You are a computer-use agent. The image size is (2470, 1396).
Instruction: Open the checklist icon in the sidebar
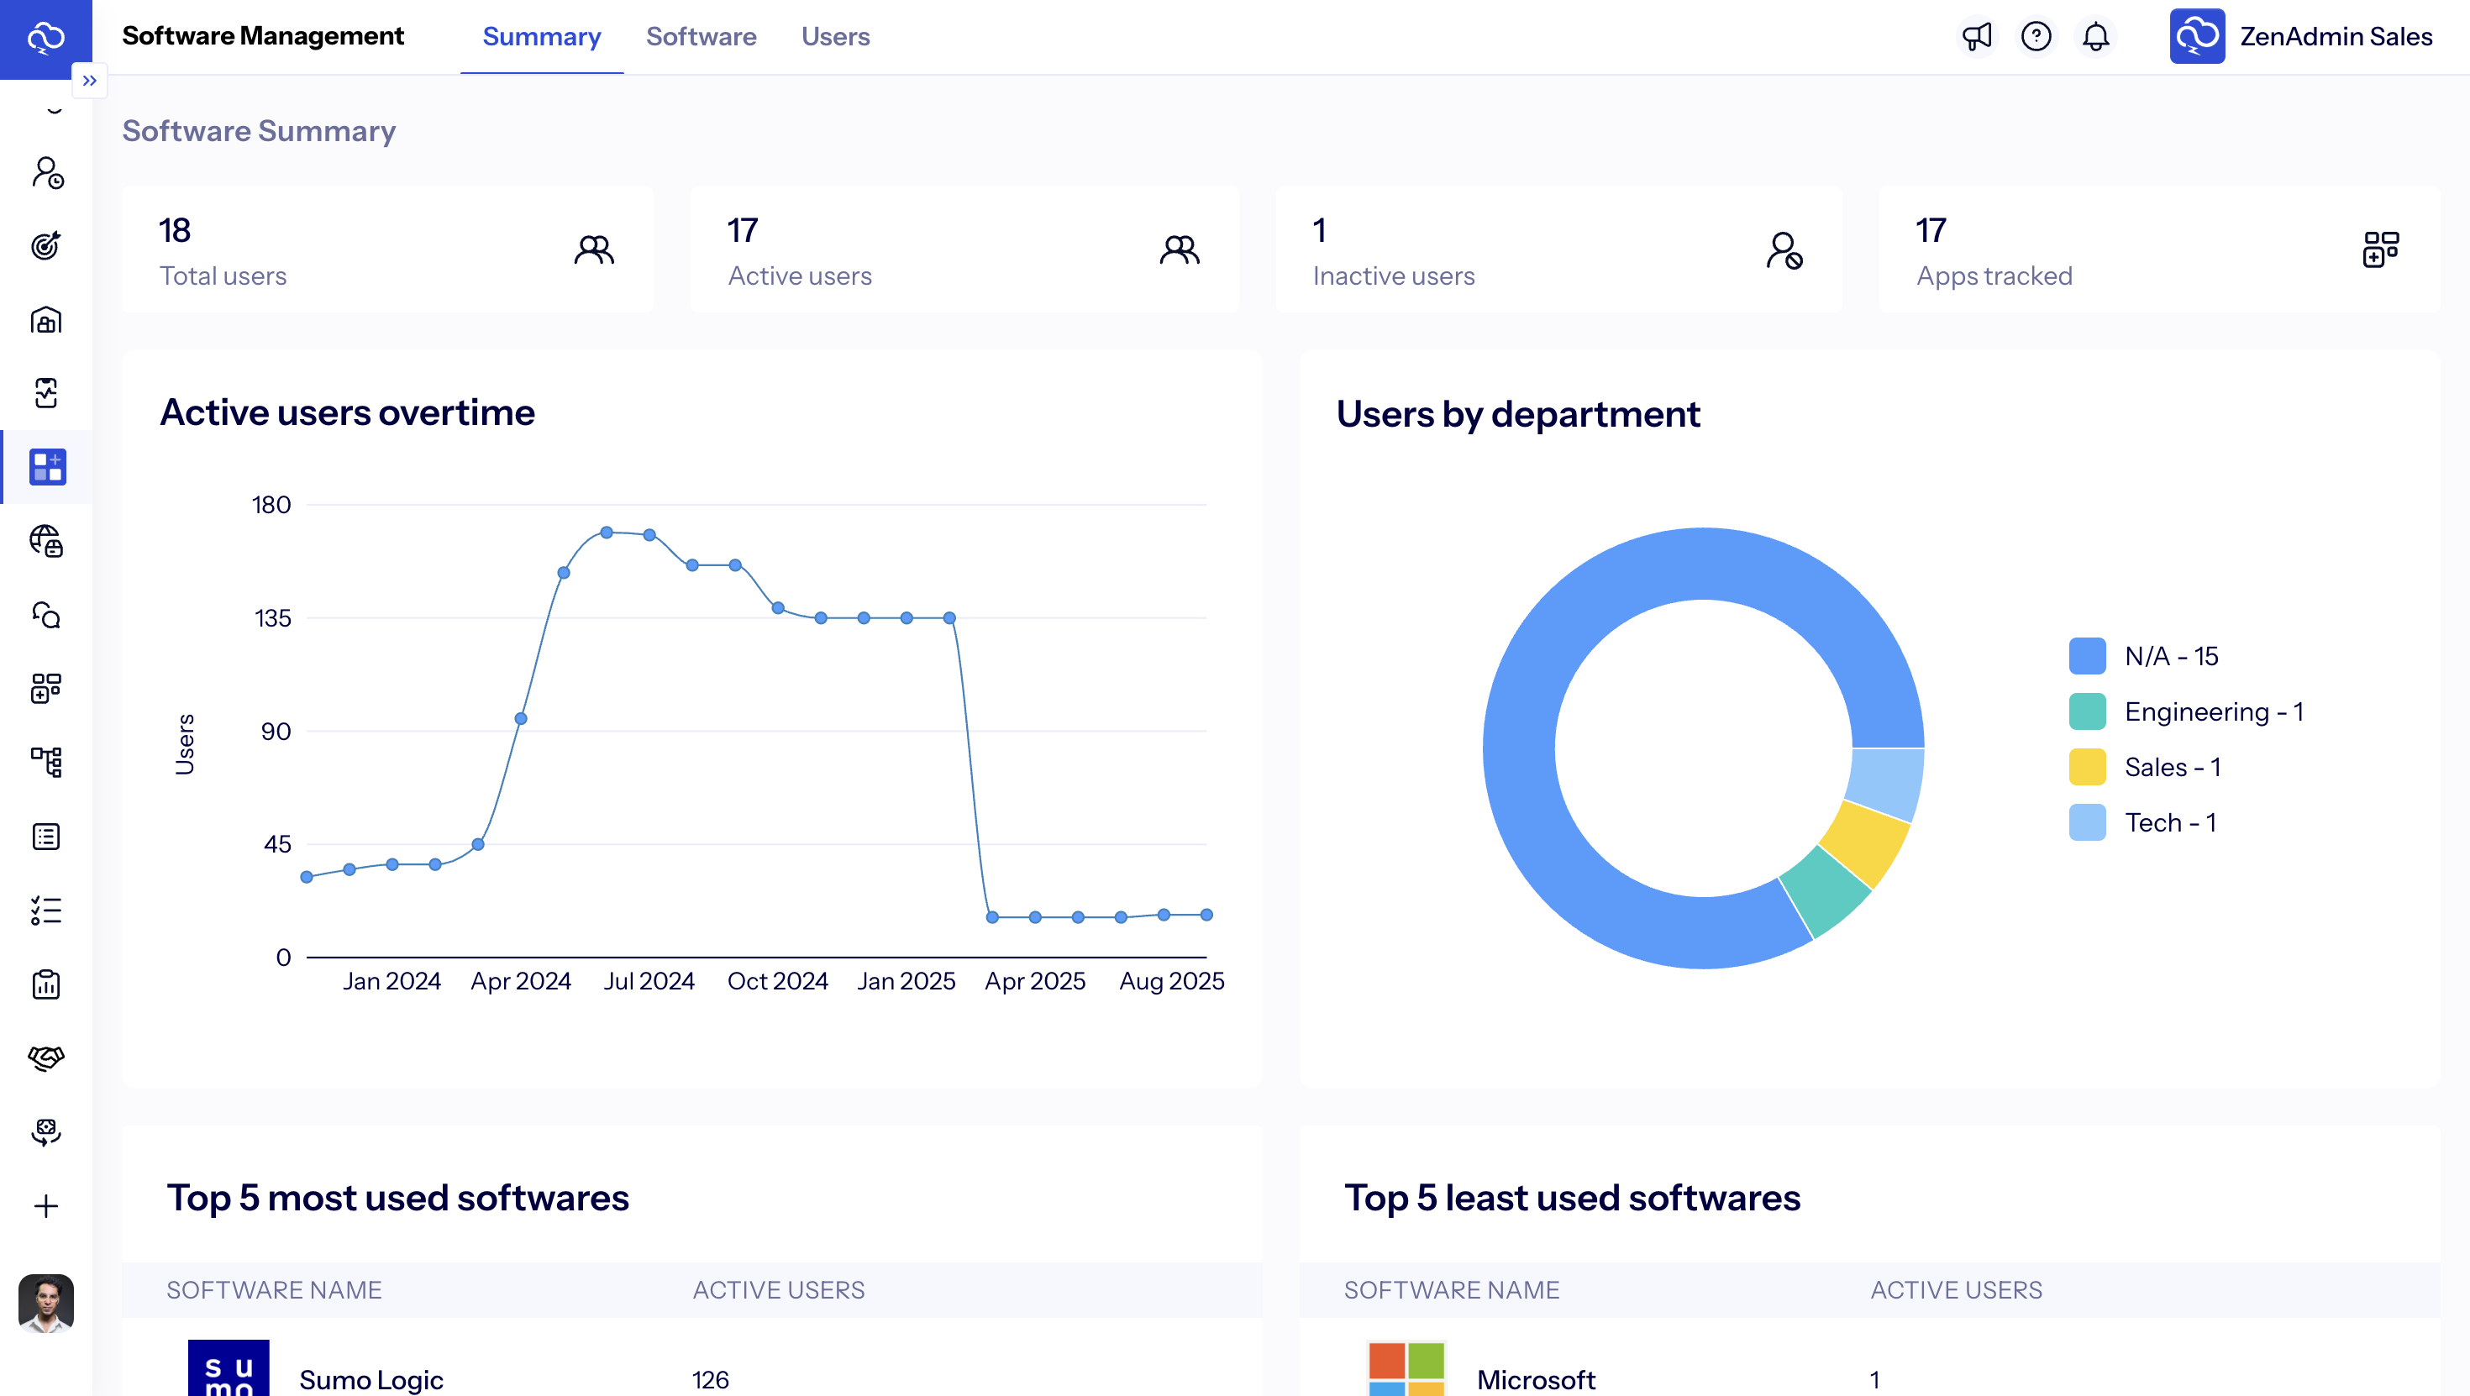click(x=46, y=911)
